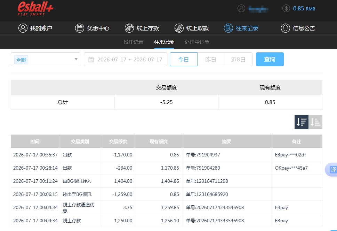337x231 pixels.
Task: Click balance 1,256.10
Action: click(x=170, y=221)
